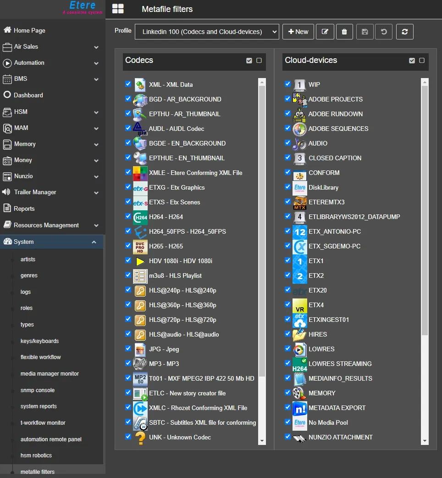Open the Profile dropdown
The height and width of the screenshot is (478, 442).
[x=207, y=32]
